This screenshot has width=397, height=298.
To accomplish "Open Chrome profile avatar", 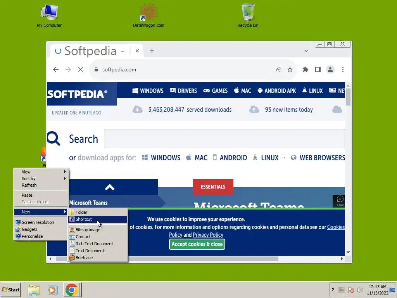I will coord(330,70).
